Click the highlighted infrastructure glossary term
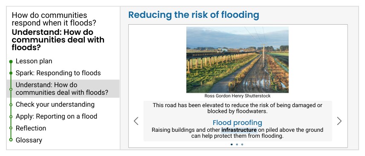The height and width of the screenshot is (156, 365). [239, 130]
